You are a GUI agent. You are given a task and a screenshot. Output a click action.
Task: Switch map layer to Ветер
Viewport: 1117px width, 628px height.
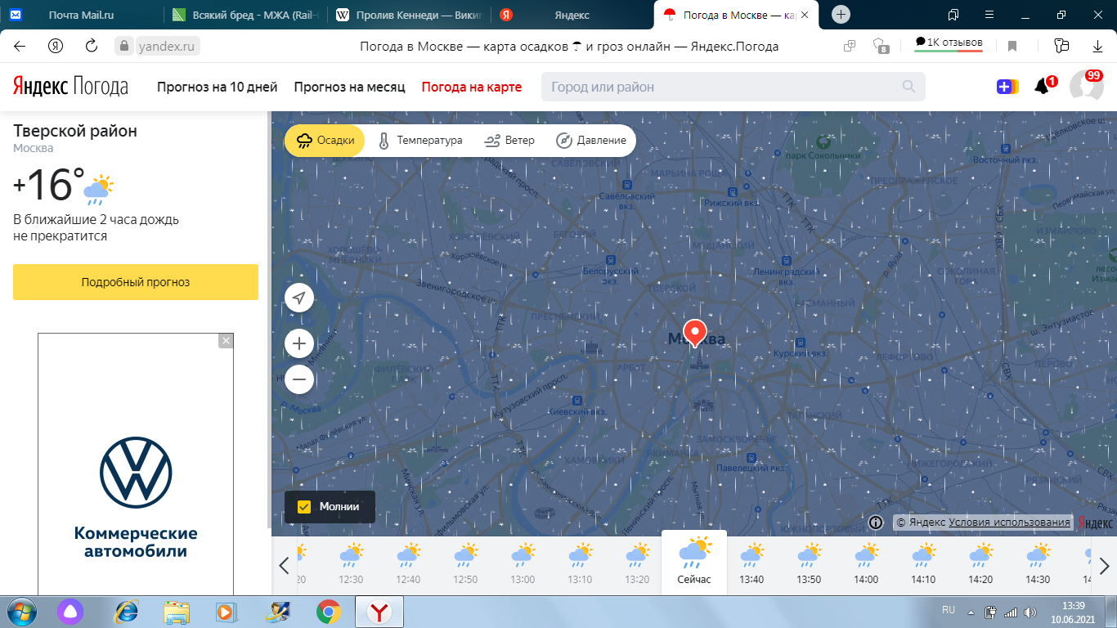coord(509,141)
